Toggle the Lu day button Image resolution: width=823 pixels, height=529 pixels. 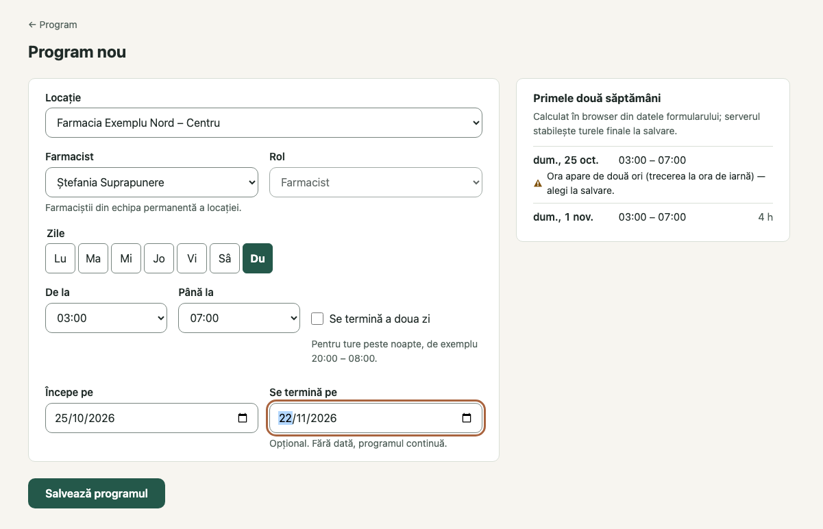(60, 258)
